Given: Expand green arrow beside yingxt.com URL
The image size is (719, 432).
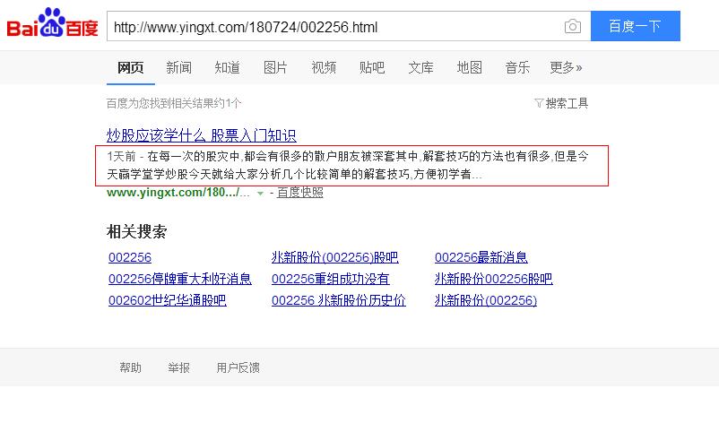Looking at the screenshot, I should pyautogui.click(x=260, y=194).
